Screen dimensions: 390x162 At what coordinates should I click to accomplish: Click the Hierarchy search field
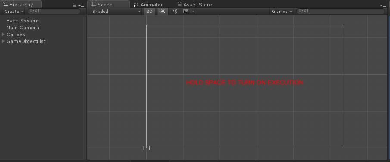54,11
